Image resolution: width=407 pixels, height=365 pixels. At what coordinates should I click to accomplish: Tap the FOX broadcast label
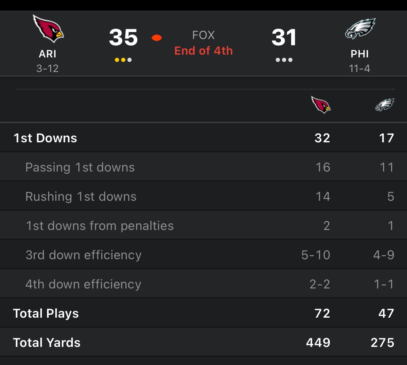(x=203, y=35)
